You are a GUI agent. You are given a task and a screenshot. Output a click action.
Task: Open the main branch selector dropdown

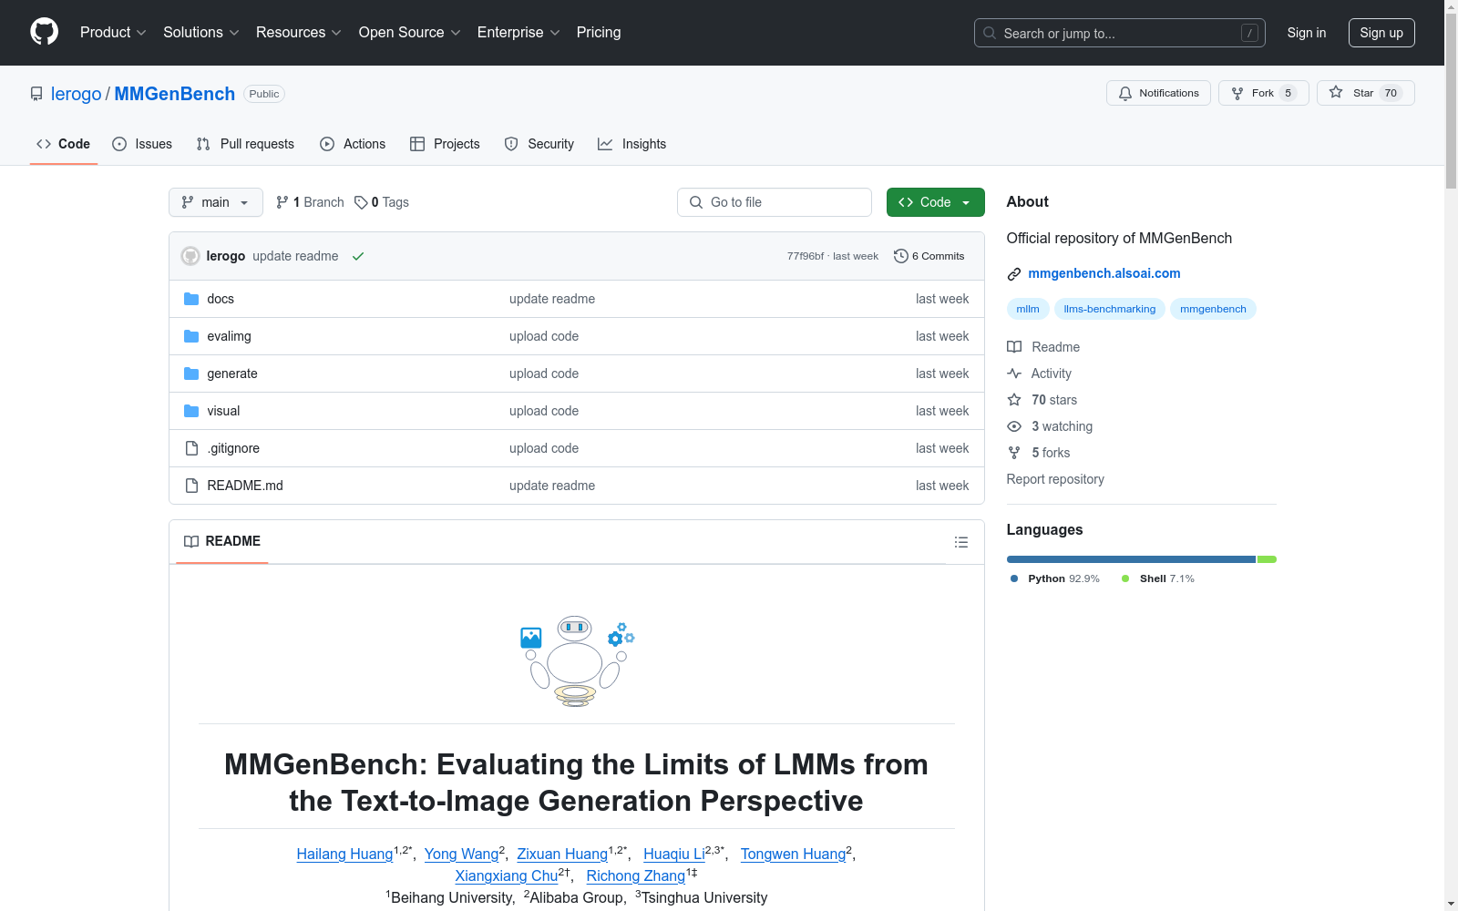[216, 202]
